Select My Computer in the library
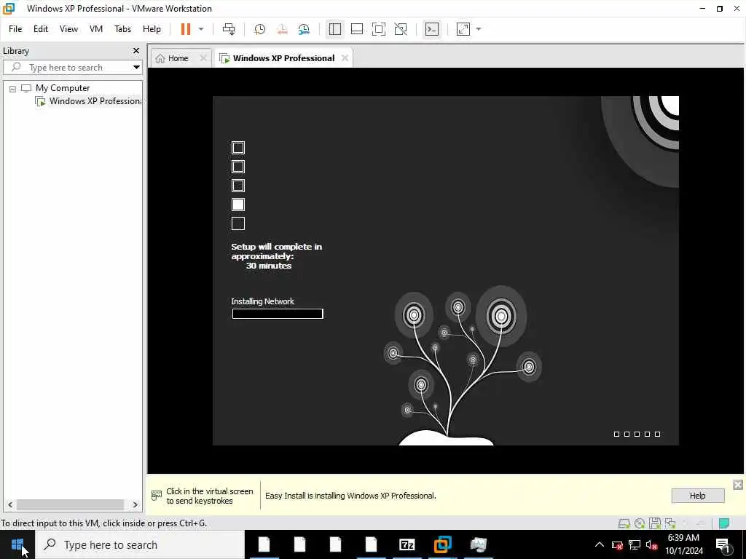 point(63,88)
